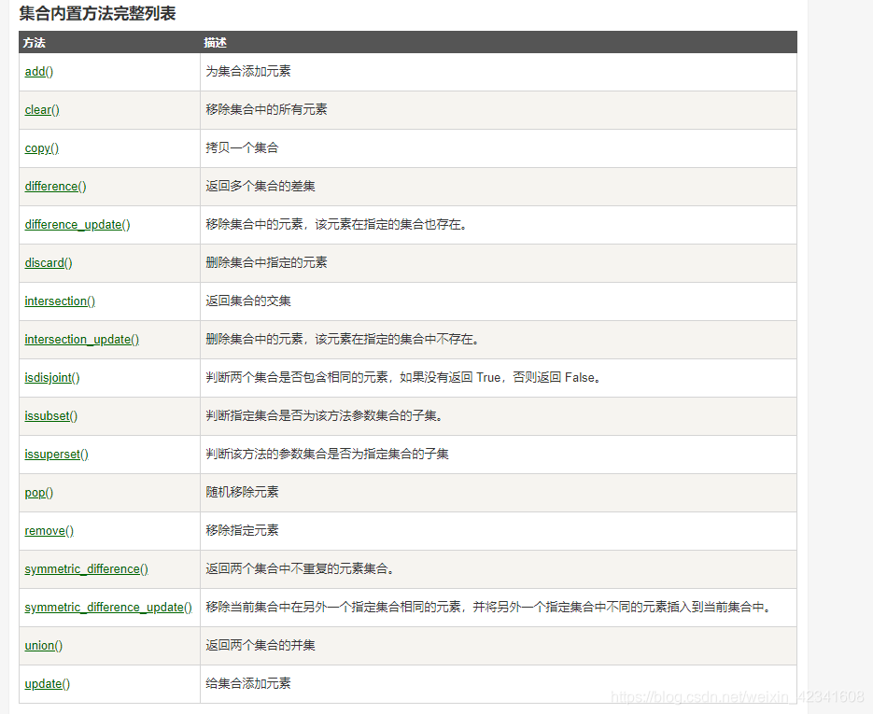Image resolution: width=873 pixels, height=714 pixels.
Task: Open the intersection() link
Action: coord(60,301)
